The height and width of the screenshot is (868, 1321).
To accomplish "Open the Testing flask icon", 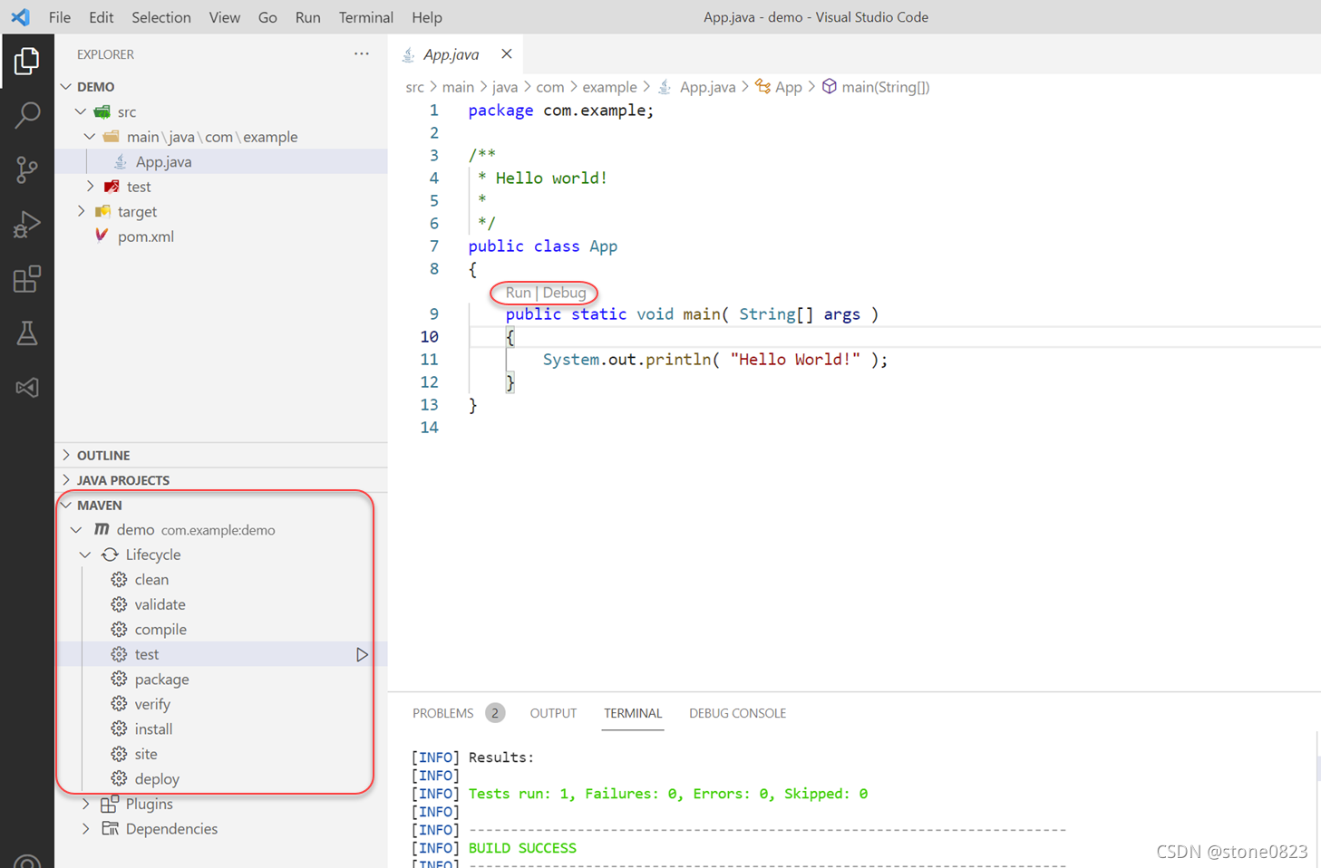I will (27, 333).
